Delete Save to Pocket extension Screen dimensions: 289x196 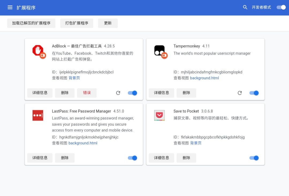coord(186,158)
